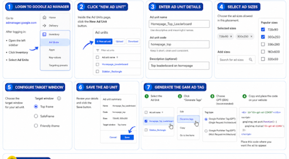Screen dimensions: 289x159
Task: Open the Homepage_Top_Leaderboard link
Action: 161,121
